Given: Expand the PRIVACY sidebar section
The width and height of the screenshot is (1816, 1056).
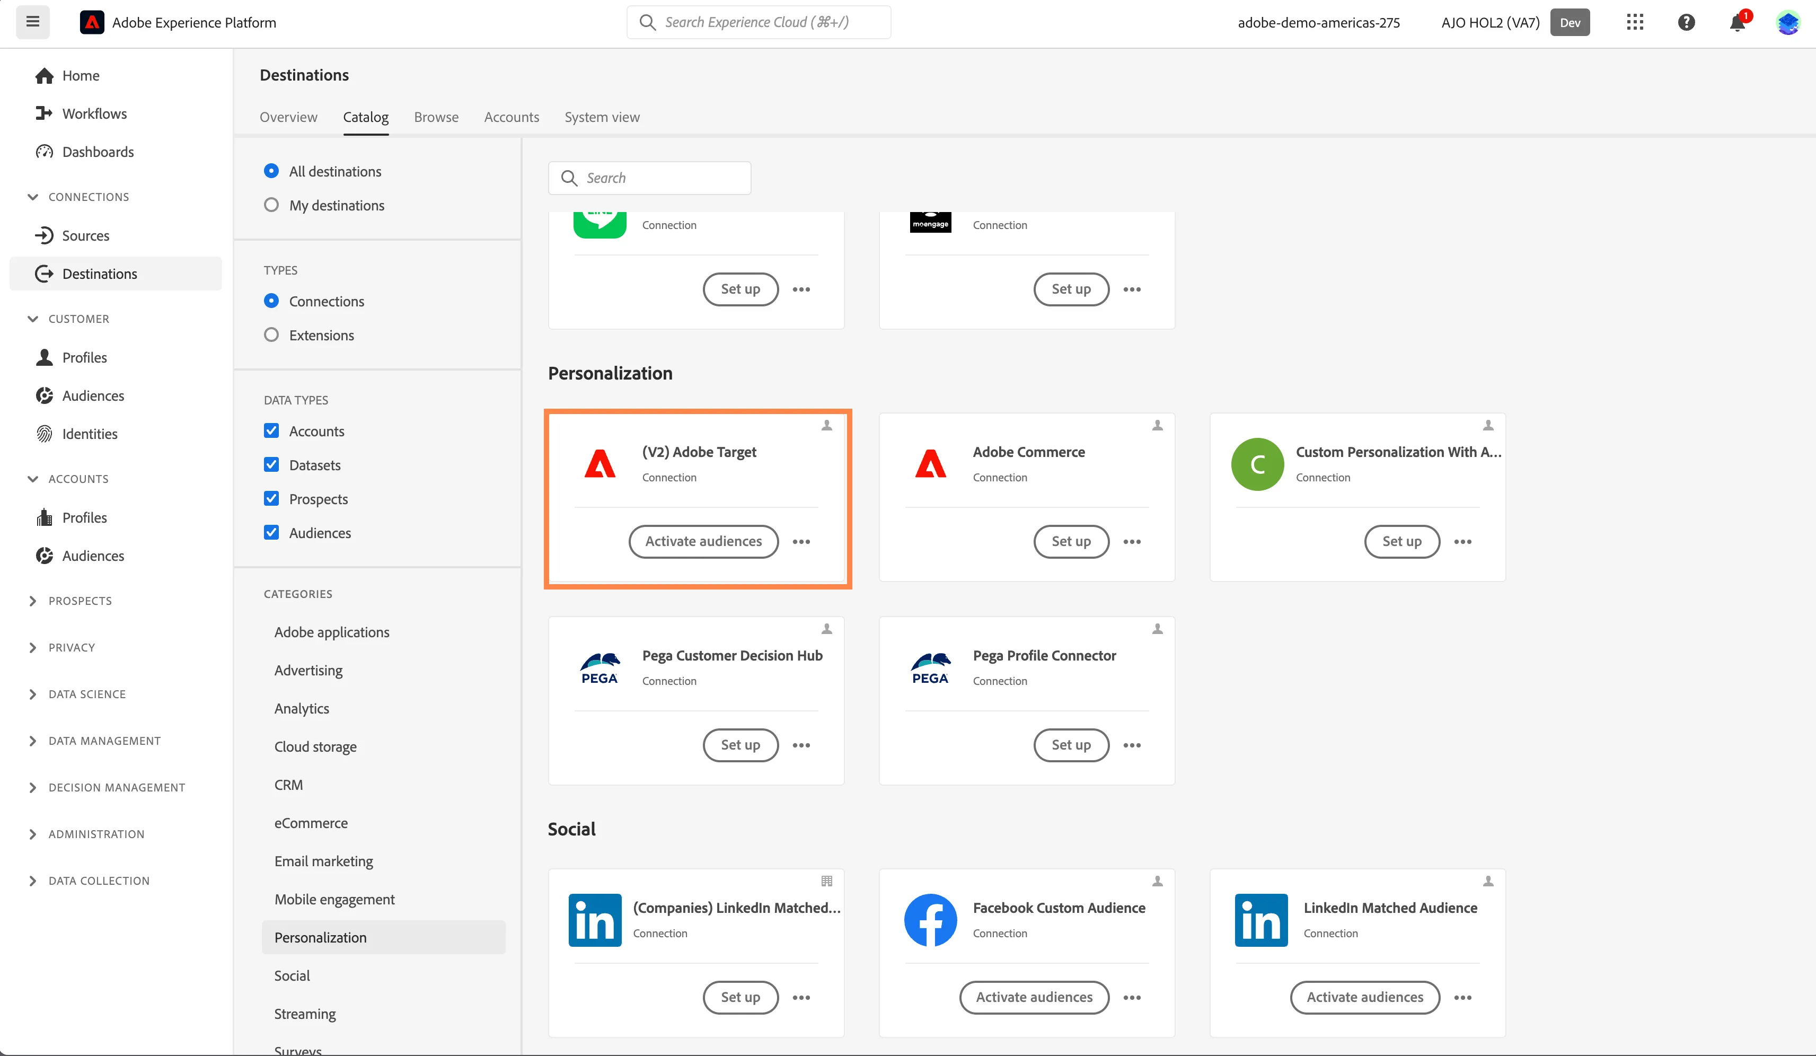Looking at the screenshot, I should pos(32,647).
